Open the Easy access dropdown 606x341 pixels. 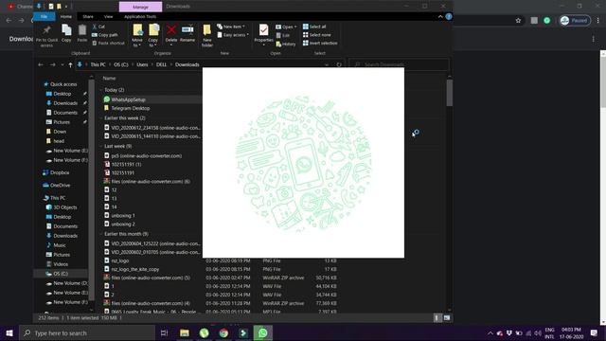[233, 35]
